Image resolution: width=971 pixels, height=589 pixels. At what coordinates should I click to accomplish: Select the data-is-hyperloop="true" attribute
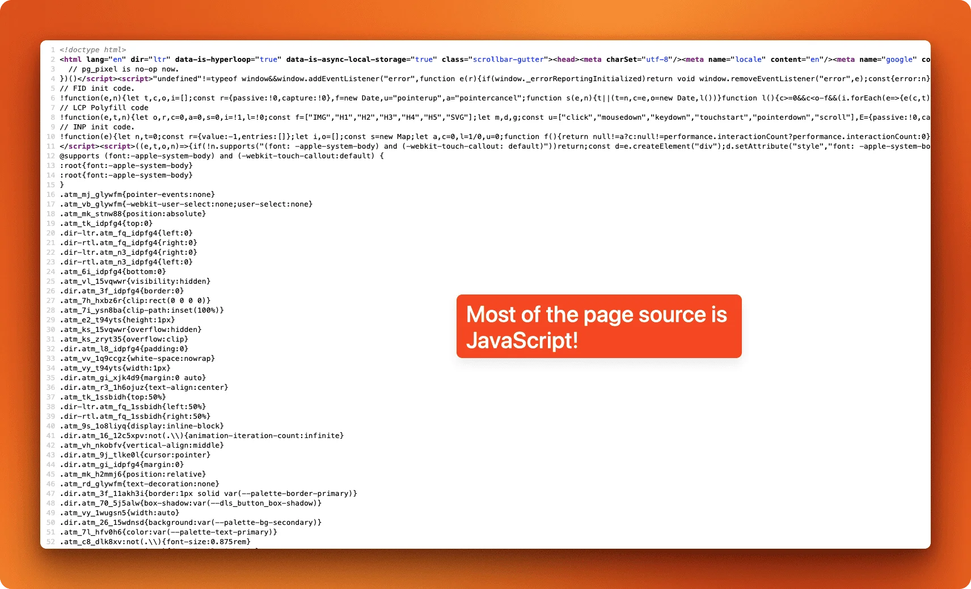226,59
